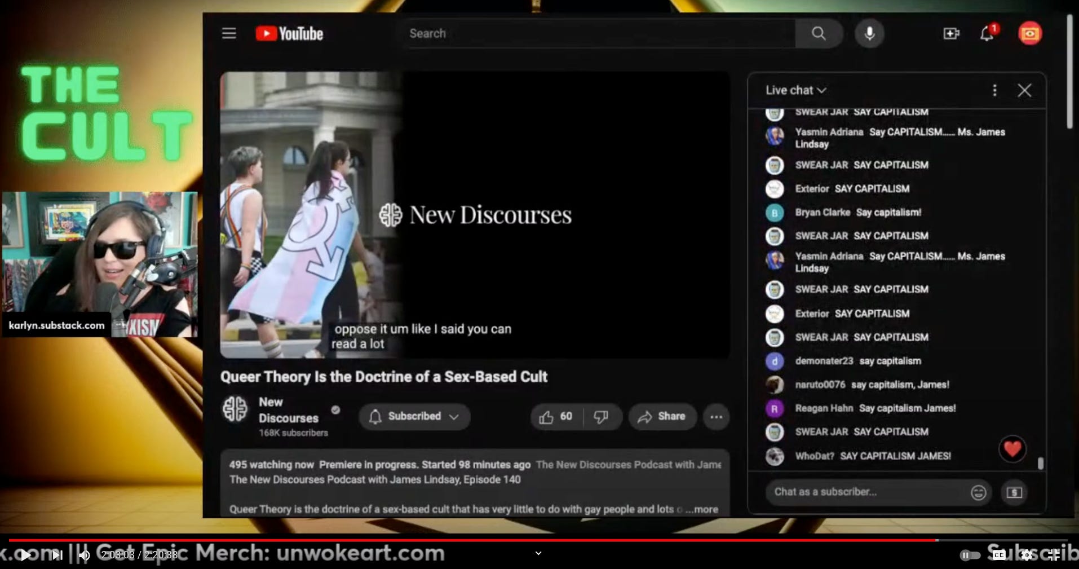
Task: Click video title Queer Theory Is the Doctrine
Action: (383, 377)
